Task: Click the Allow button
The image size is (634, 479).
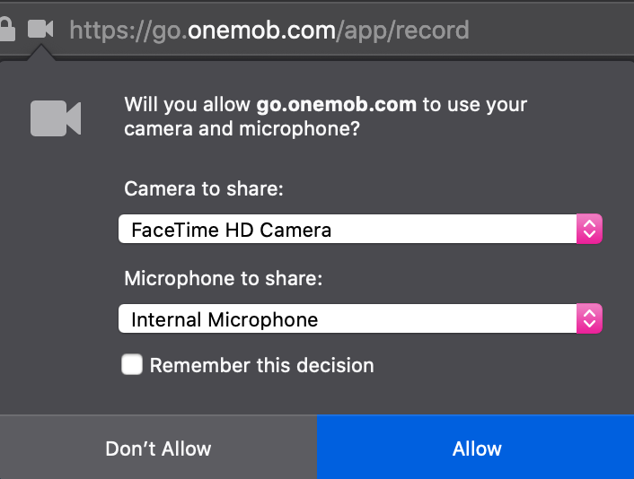Action: pos(476,447)
